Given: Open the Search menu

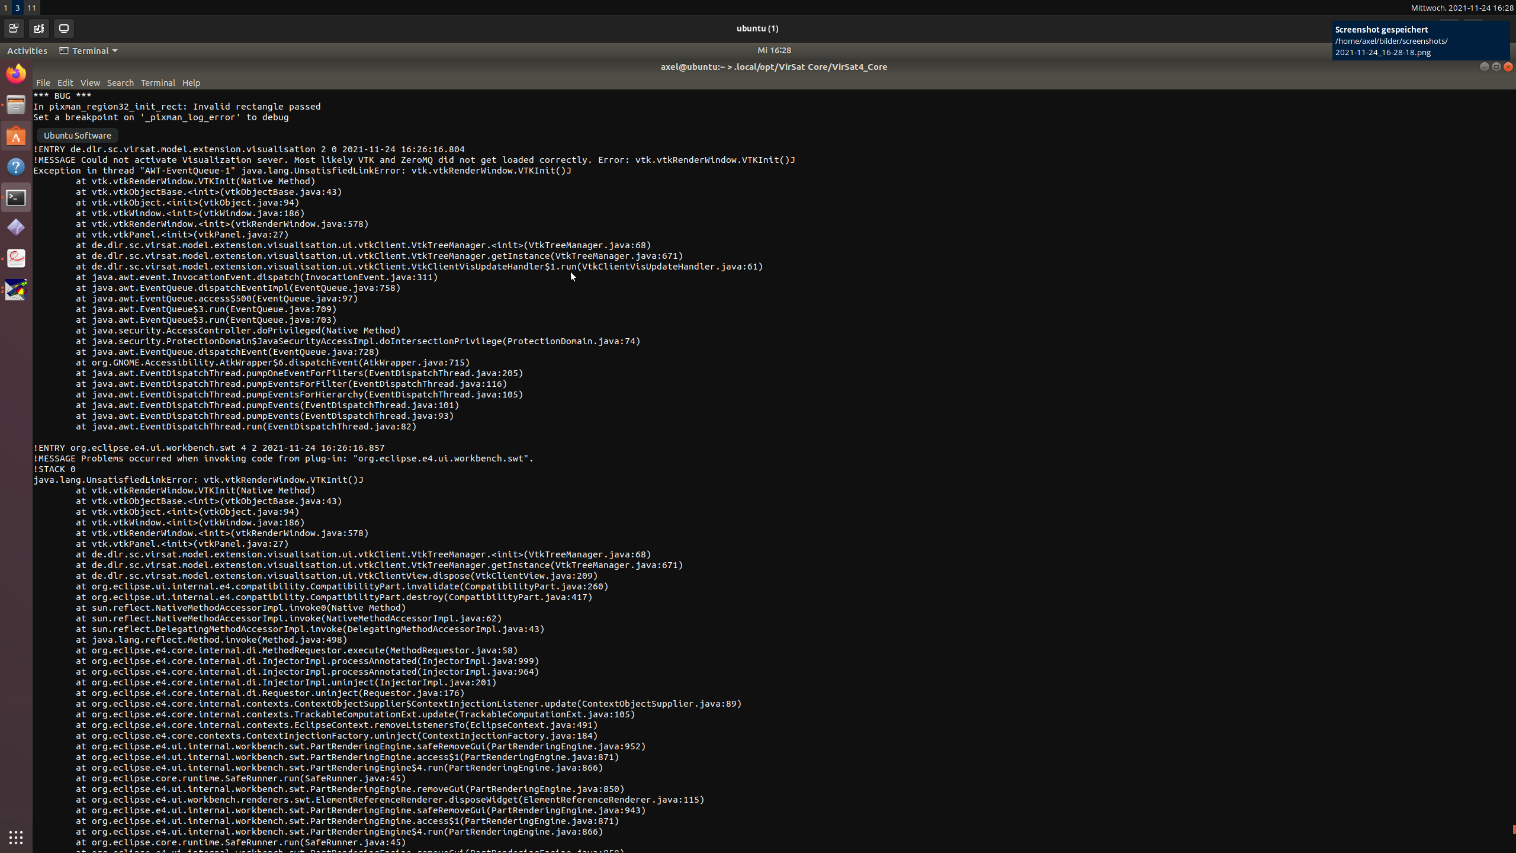Looking at the screenshot, I should point(120,83).
